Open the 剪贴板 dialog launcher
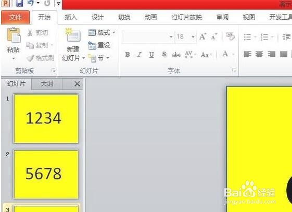The width and height of the screenshot is (292, 212). (54, 70)
